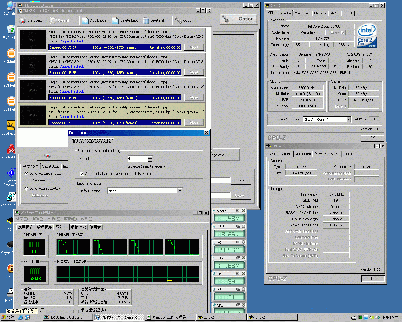Click the shana21.mpg progress bar
The height and width of the screenshot is (322, 402).
click(x=115, y=123)
